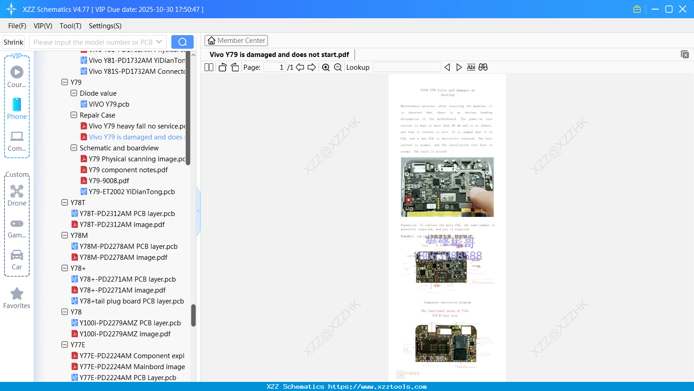Go to the next page with right arrow

point(312,67)
